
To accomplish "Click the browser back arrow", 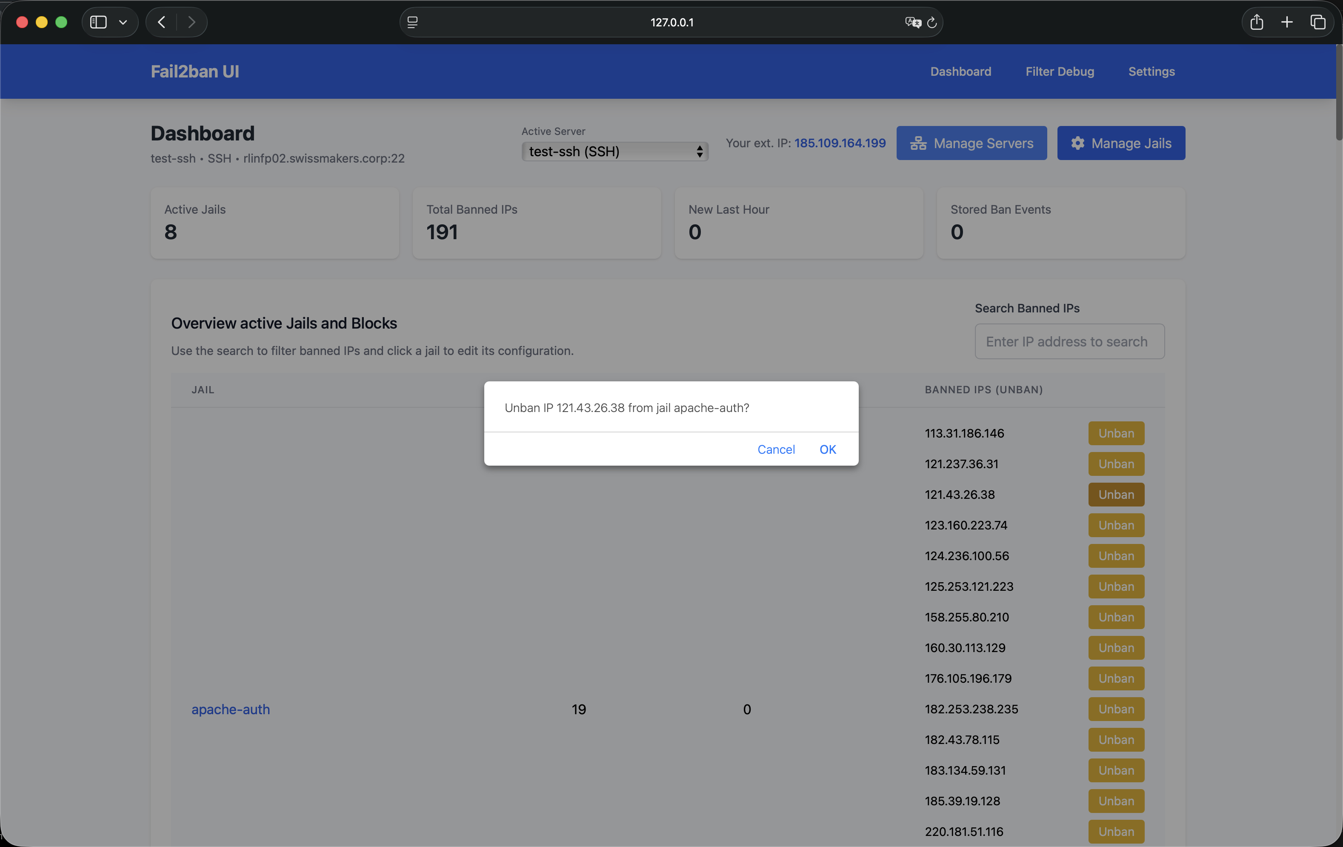I will [162, 22].
